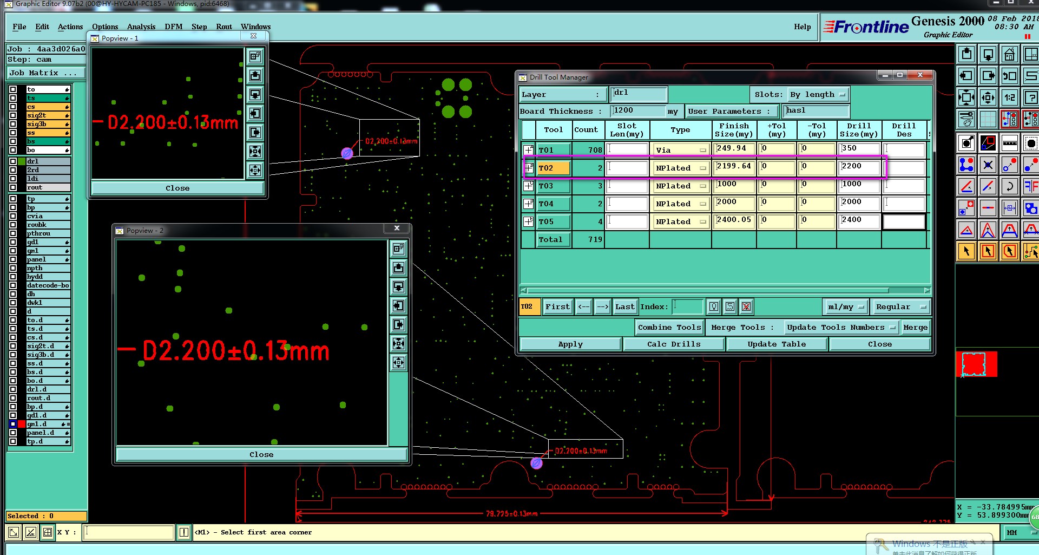
Task: Click pan up icon in Popview - 1
Action: click(x=255, y=75)
